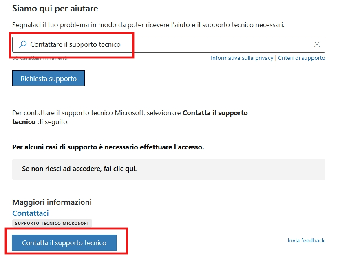Click the bold 'Per alcuni casi di supporto' notice

(108, 147)
